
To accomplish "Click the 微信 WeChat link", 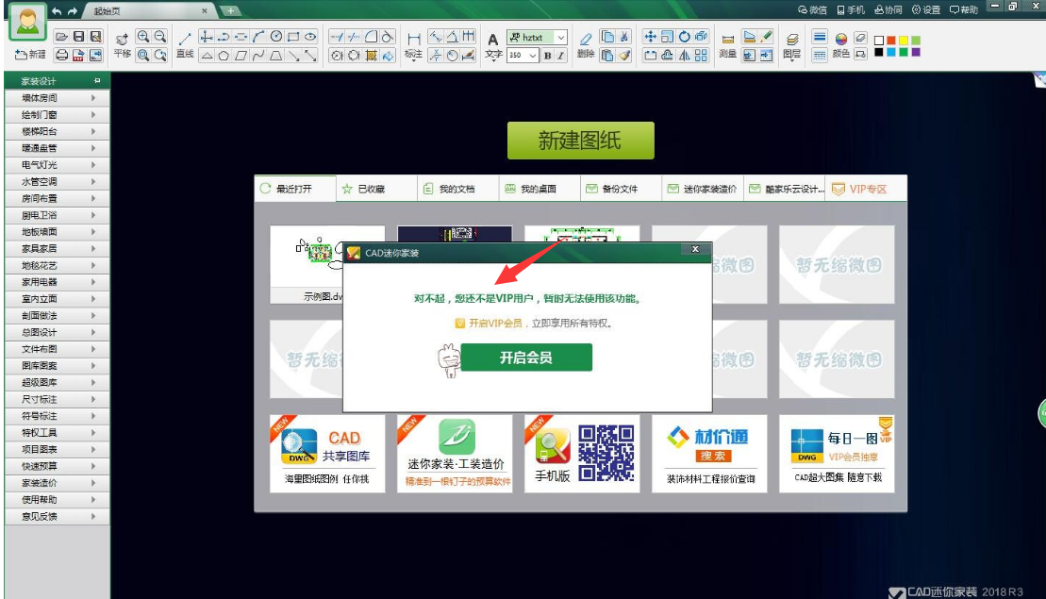I will pos(812,10).
